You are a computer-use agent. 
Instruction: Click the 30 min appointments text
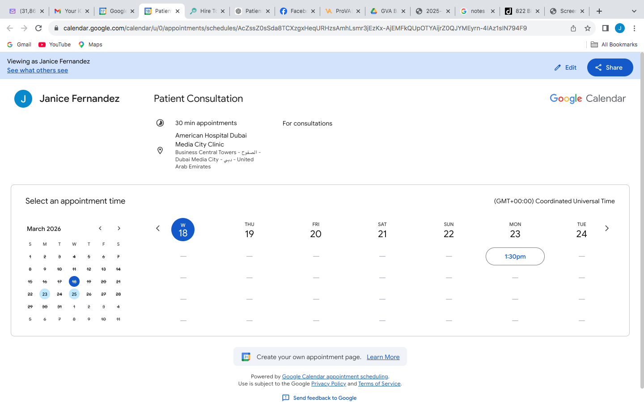tap(206, 123)
